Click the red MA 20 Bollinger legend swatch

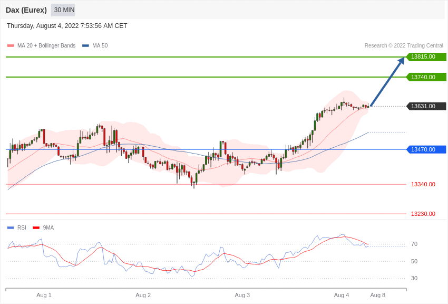(11, 46)
